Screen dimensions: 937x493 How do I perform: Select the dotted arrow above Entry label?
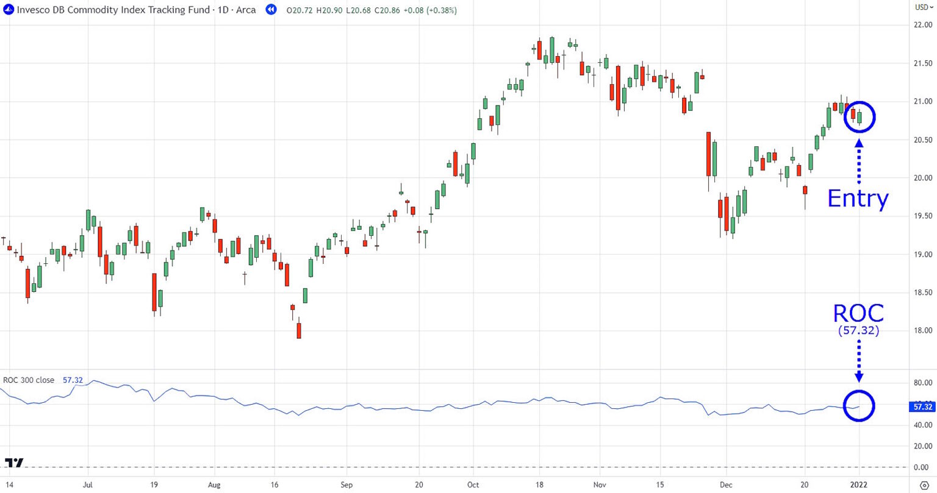859,161
